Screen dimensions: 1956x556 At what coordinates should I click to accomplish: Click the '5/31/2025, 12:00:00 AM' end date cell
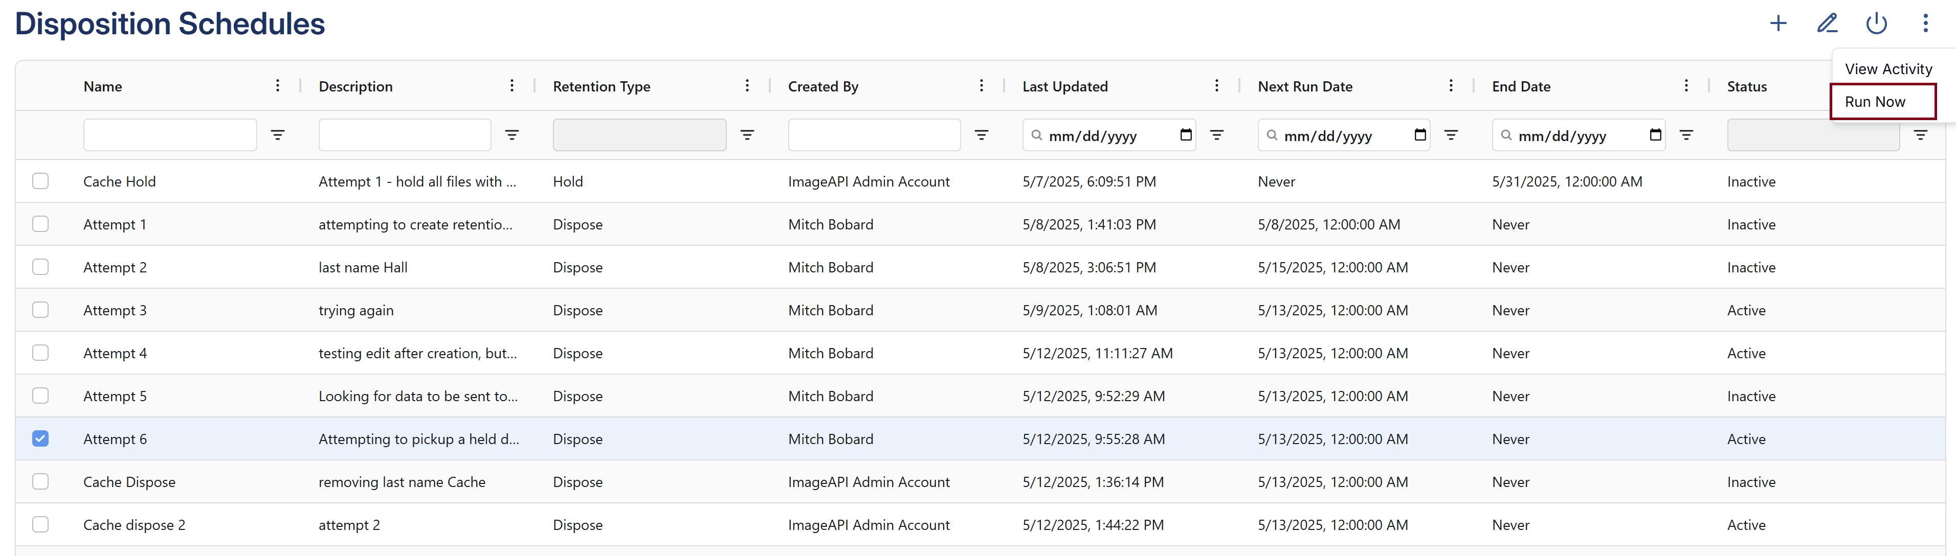coord(1566,181)
